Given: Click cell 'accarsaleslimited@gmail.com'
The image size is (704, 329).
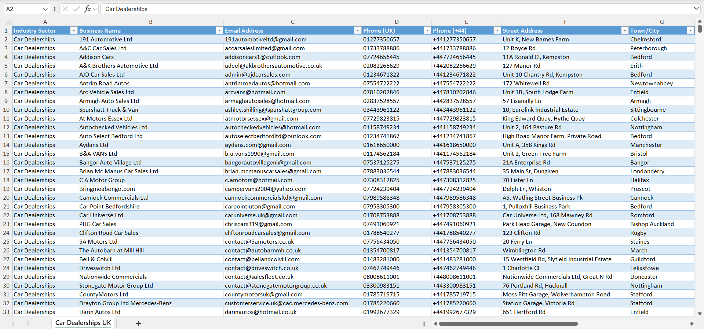Looking at the screenshot, I should (x=293, y=48).
